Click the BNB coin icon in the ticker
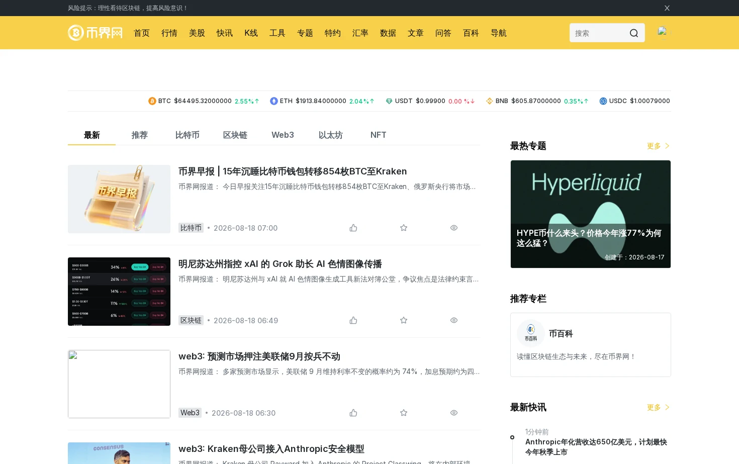The image size is (739, 464). (490, 101)
